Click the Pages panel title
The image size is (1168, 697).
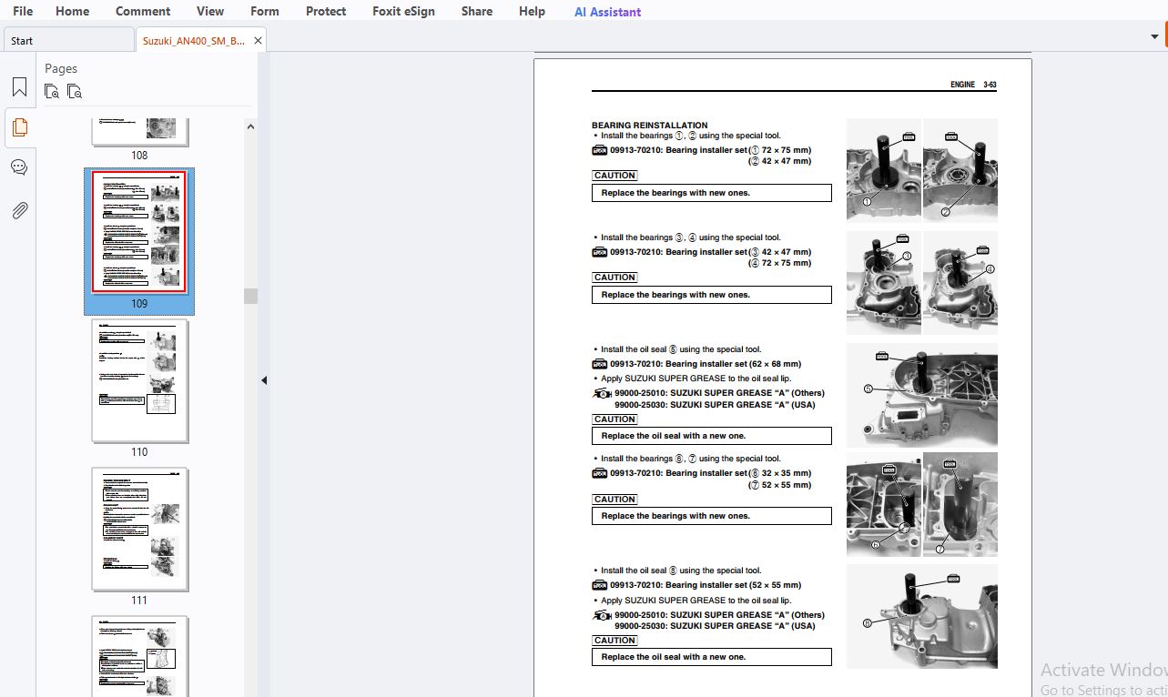point(61,68)
